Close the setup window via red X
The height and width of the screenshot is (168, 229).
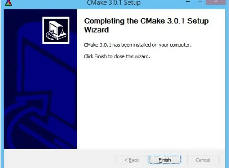(216, 2)
